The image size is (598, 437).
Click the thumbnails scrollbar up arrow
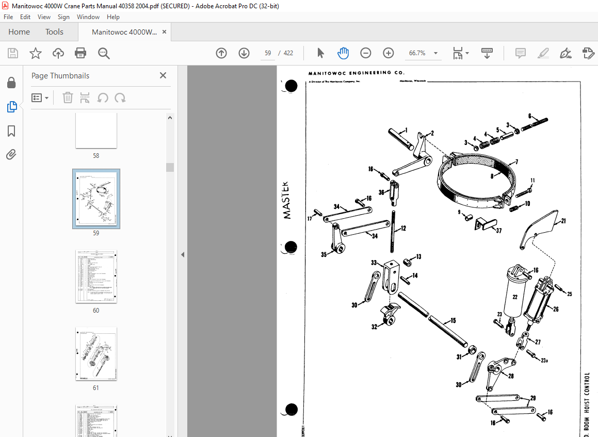[x=170, y=118]
